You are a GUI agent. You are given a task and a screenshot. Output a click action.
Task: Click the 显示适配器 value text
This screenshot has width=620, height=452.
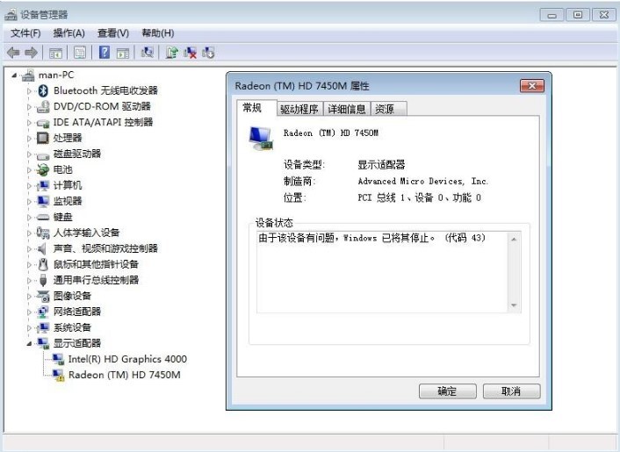point(381,165)
